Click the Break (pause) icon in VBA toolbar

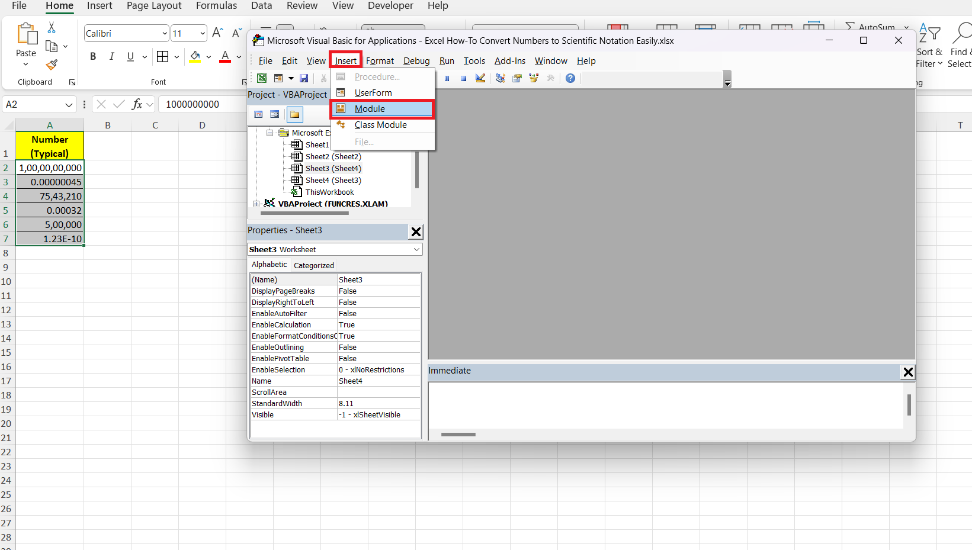tap(447, 78)
